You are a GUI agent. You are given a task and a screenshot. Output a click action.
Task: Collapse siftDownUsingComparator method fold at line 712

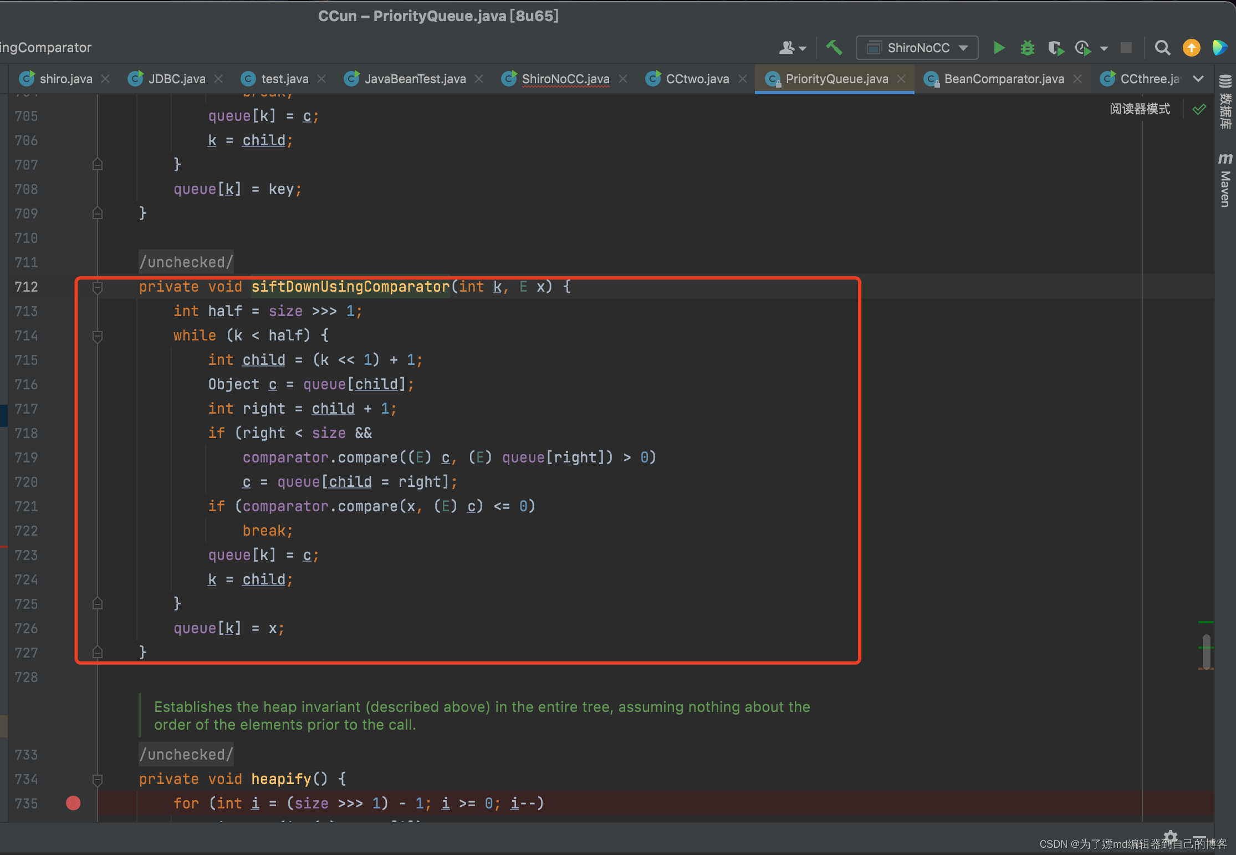click(x=98, y=287)
